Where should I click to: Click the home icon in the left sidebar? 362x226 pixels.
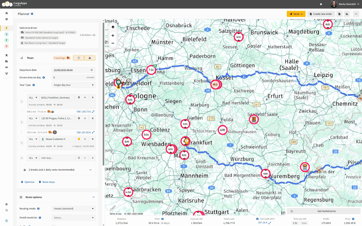pyautogui.click(x=6, y=13)
